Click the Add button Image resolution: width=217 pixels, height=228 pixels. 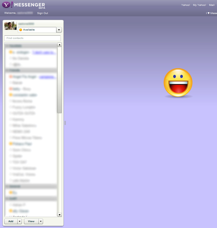[11, 221]
